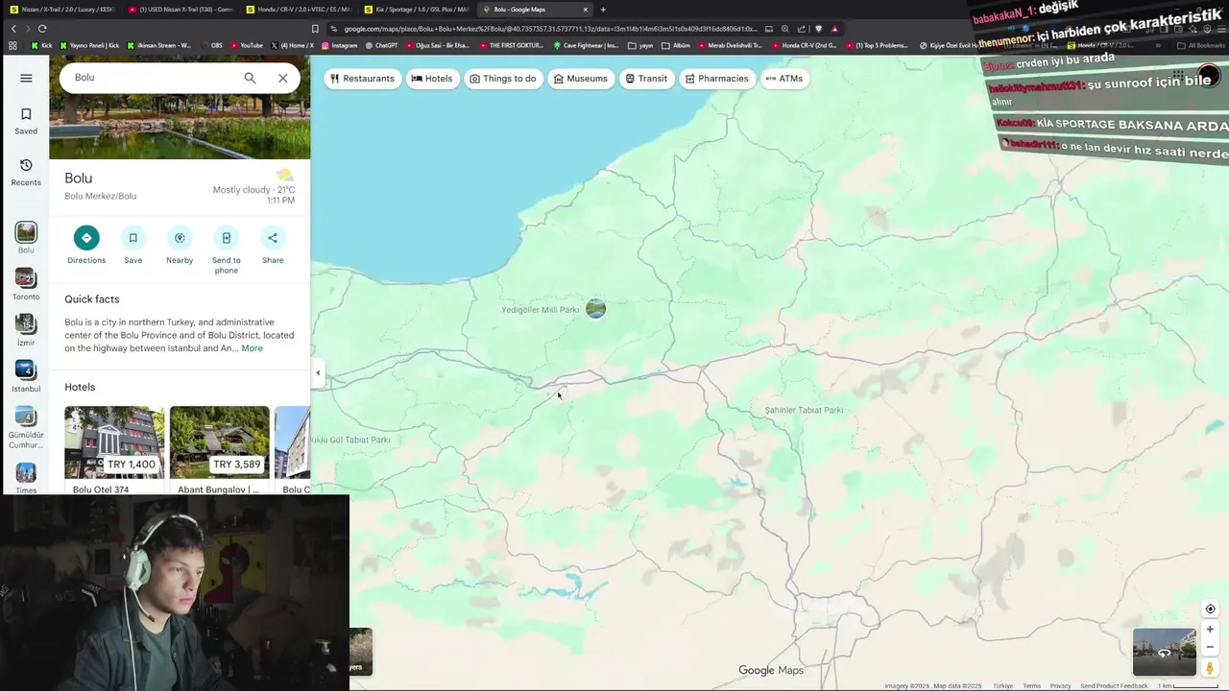The height and width of the screenshot is (691, 1229).
Task: Switch to Honda CR-V i-VTEC tab
Action: pyautogui.click(x=299, y=10)
